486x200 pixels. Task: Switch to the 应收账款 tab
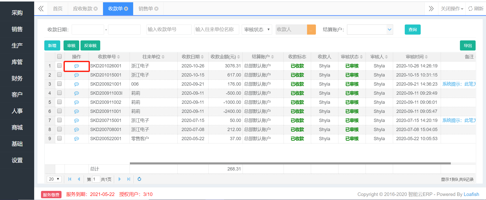click(83, 9)
